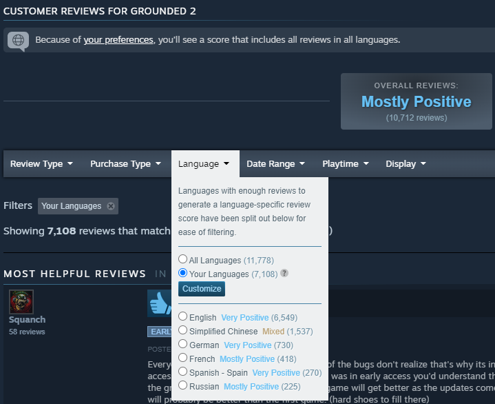
Task: Select the French language radio button
Action: point(182,358)
